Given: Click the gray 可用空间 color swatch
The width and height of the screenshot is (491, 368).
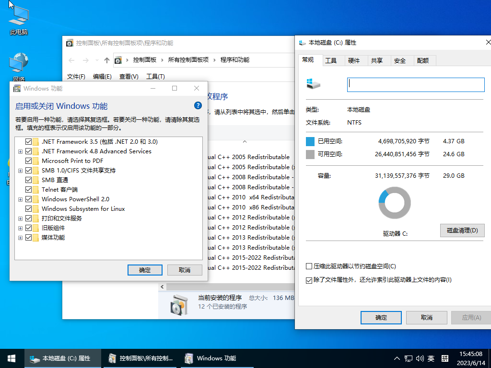Looking at the screenshot, I should coord(310,154).
